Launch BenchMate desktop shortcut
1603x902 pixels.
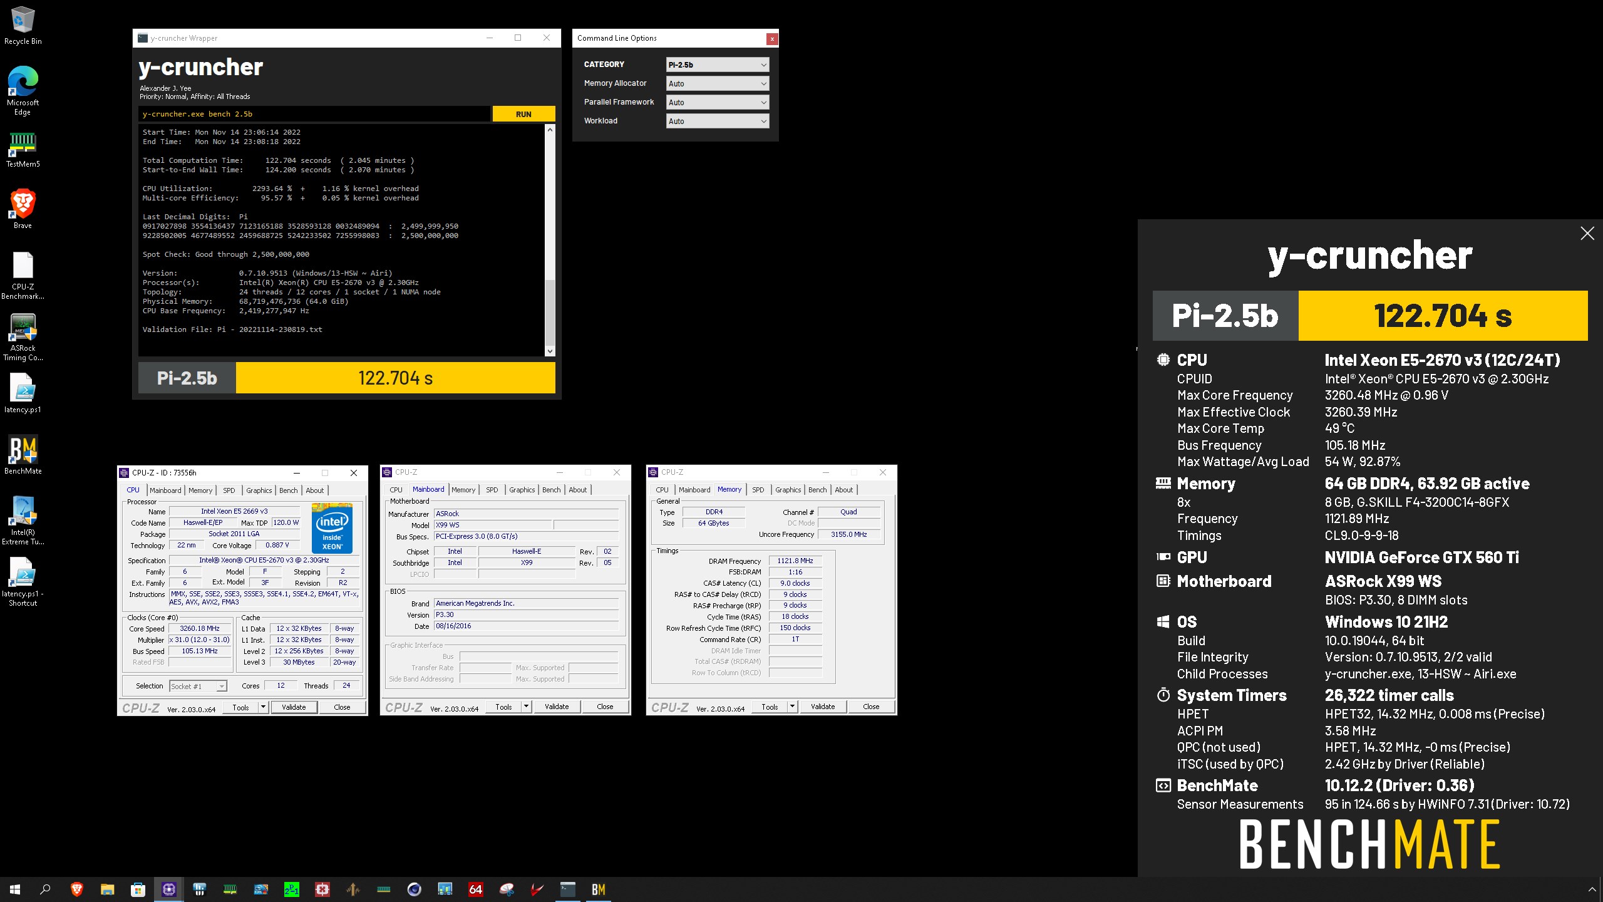pos(23,455)
